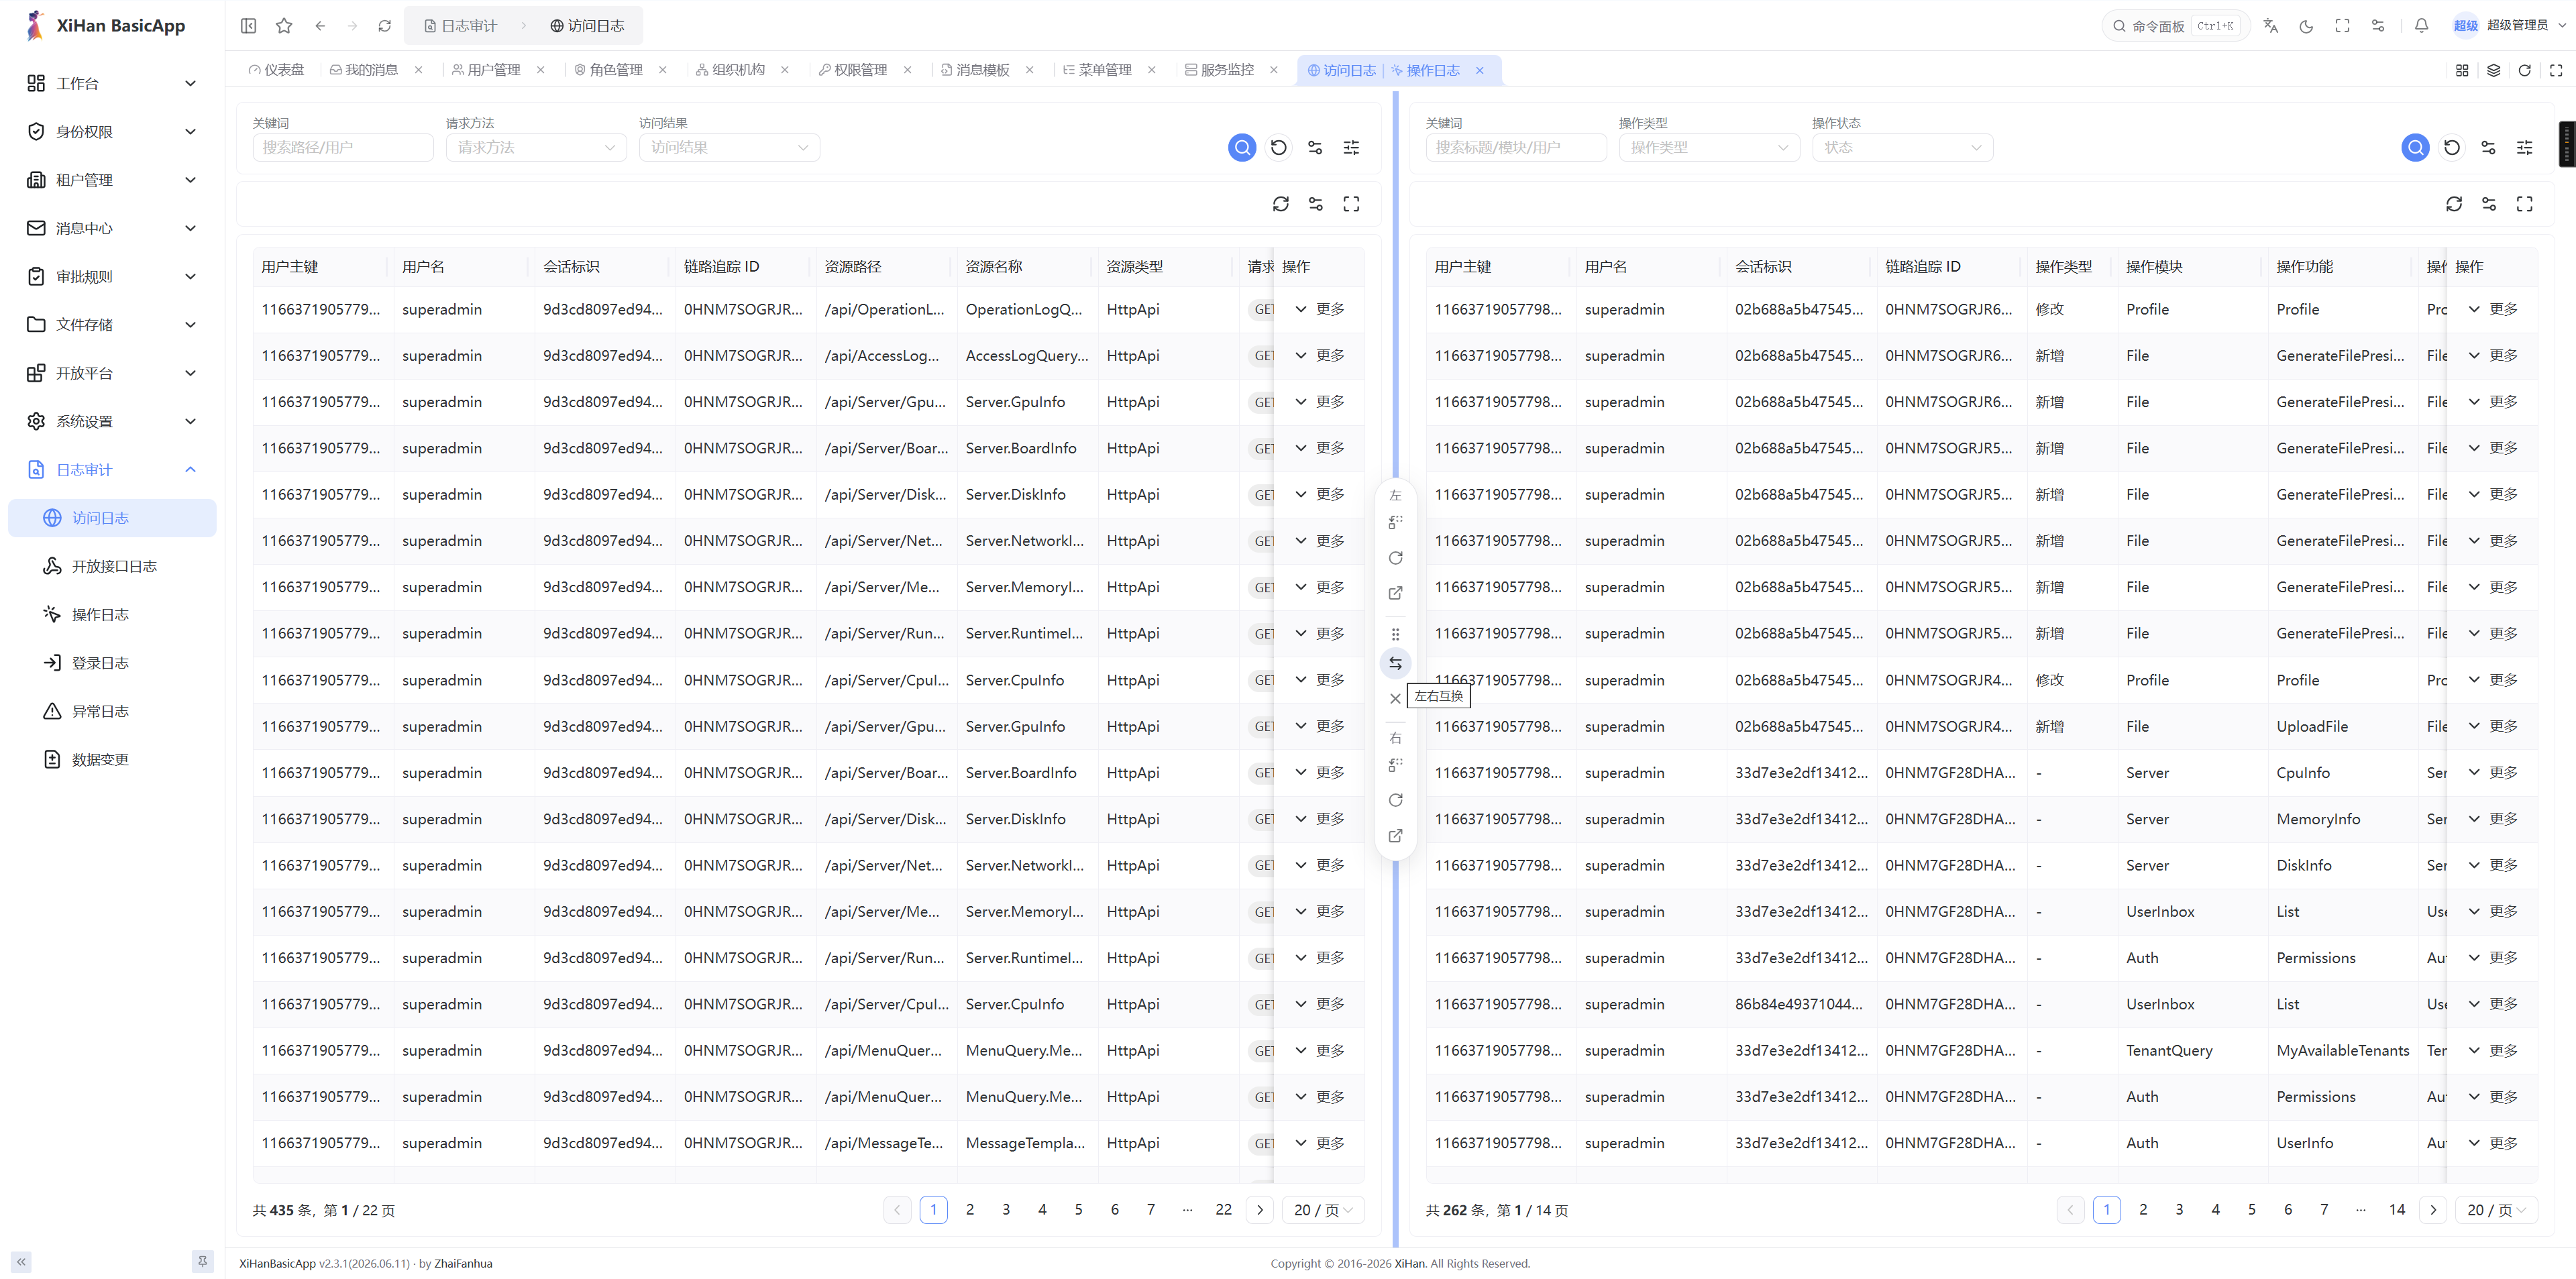This screenshot has height=1279, width=2576.
Task: Open tab grid view icon at tab bar right
Action: (x=2462, y=70)
